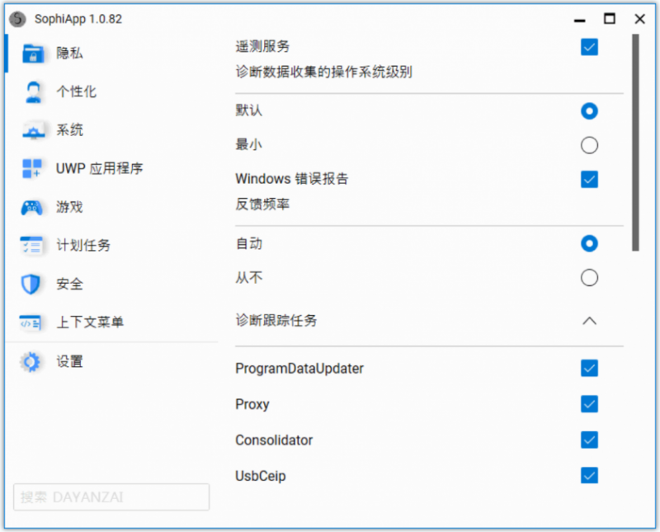Uncheck the Proxy task checkbox
Image resolution: width=660 pixels, height=532 pixels.
589,404
